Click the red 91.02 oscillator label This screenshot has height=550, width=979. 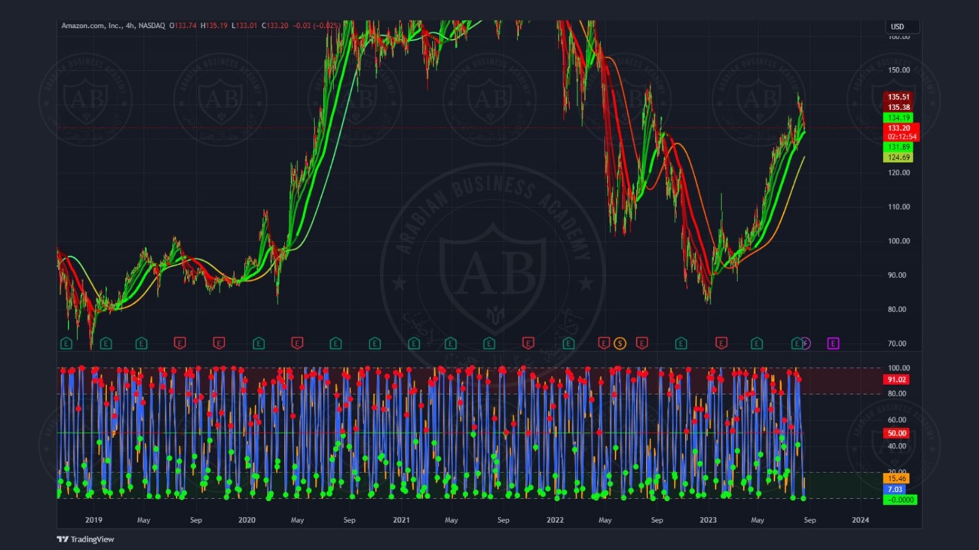897,379
